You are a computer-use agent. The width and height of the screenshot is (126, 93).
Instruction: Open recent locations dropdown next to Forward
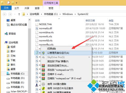tap(15, 14)
